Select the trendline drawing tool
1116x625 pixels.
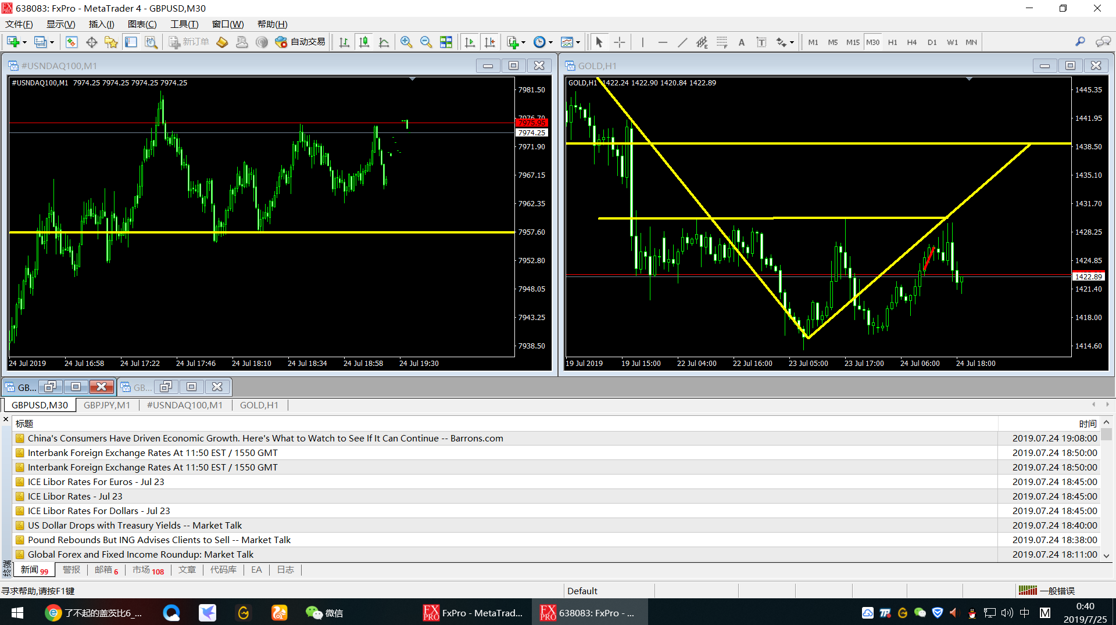pos(682,42)
